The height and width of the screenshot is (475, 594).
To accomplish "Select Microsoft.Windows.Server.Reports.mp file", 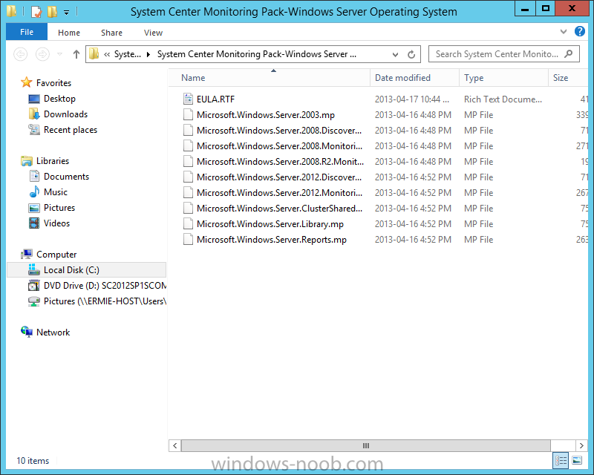I will coord(271,240).
